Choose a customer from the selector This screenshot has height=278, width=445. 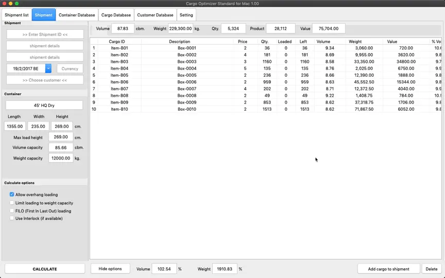pos(45,80)
